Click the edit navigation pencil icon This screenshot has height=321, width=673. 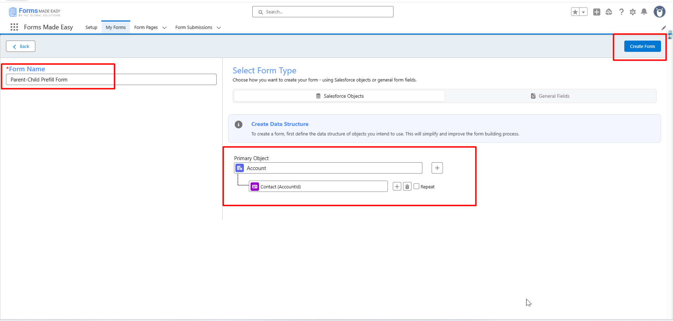663,28
